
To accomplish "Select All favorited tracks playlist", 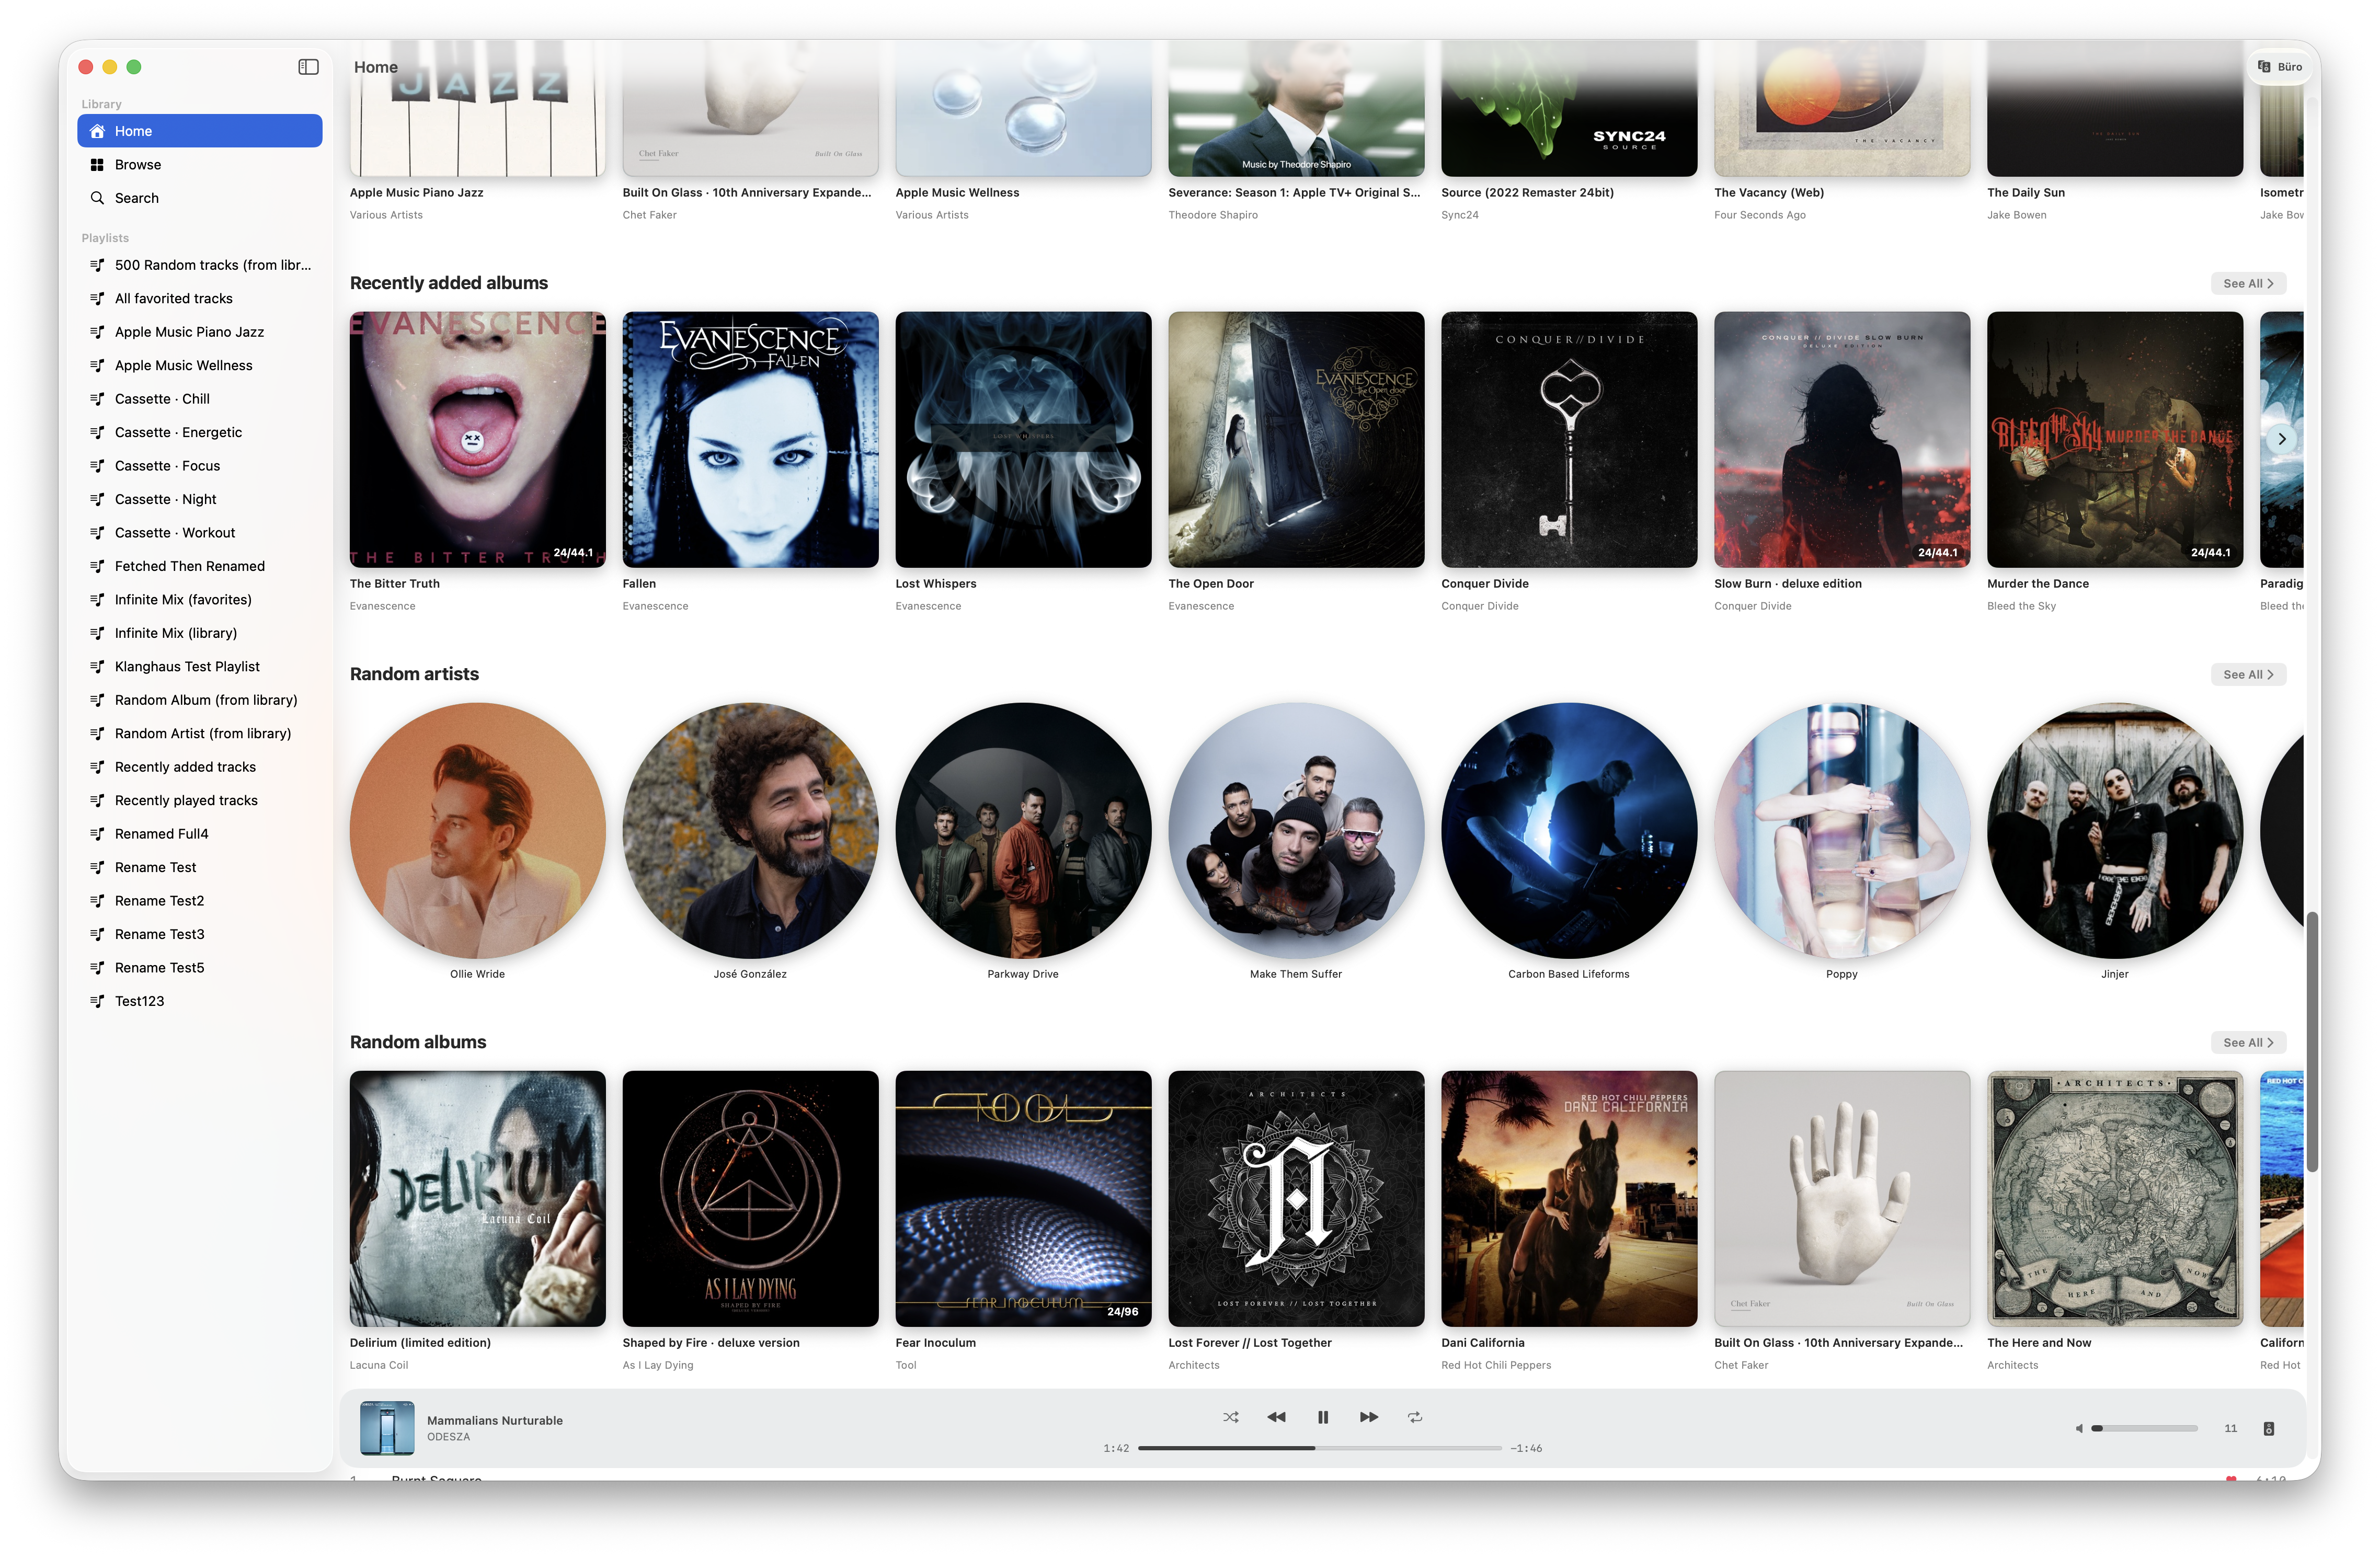I will click(200, 298).
